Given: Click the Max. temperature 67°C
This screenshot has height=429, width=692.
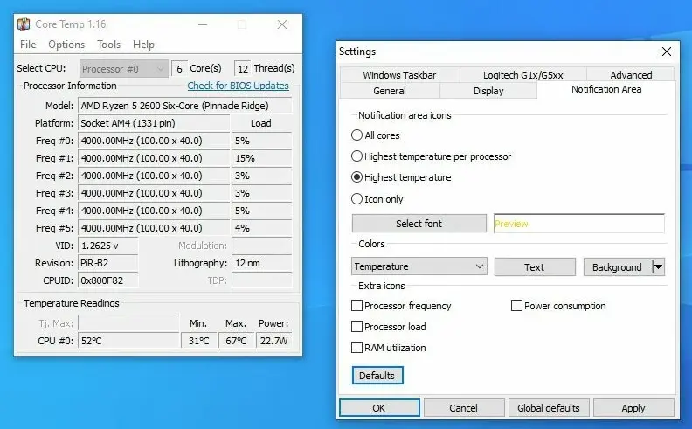Looking at the screenshot, I should point(236,341).
